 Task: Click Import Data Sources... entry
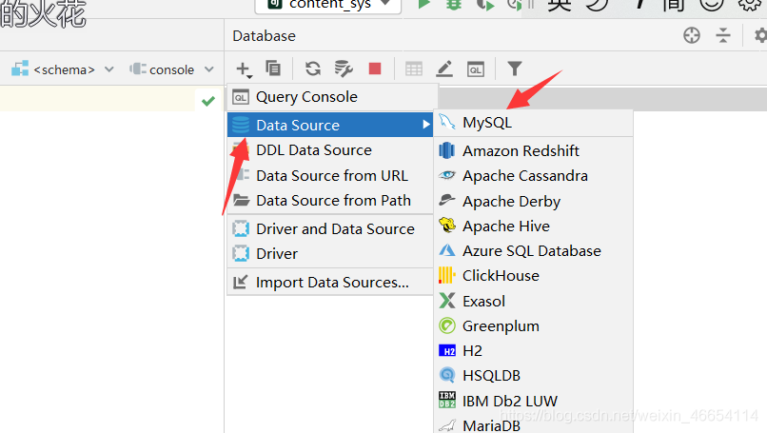(x=331, y=283)
